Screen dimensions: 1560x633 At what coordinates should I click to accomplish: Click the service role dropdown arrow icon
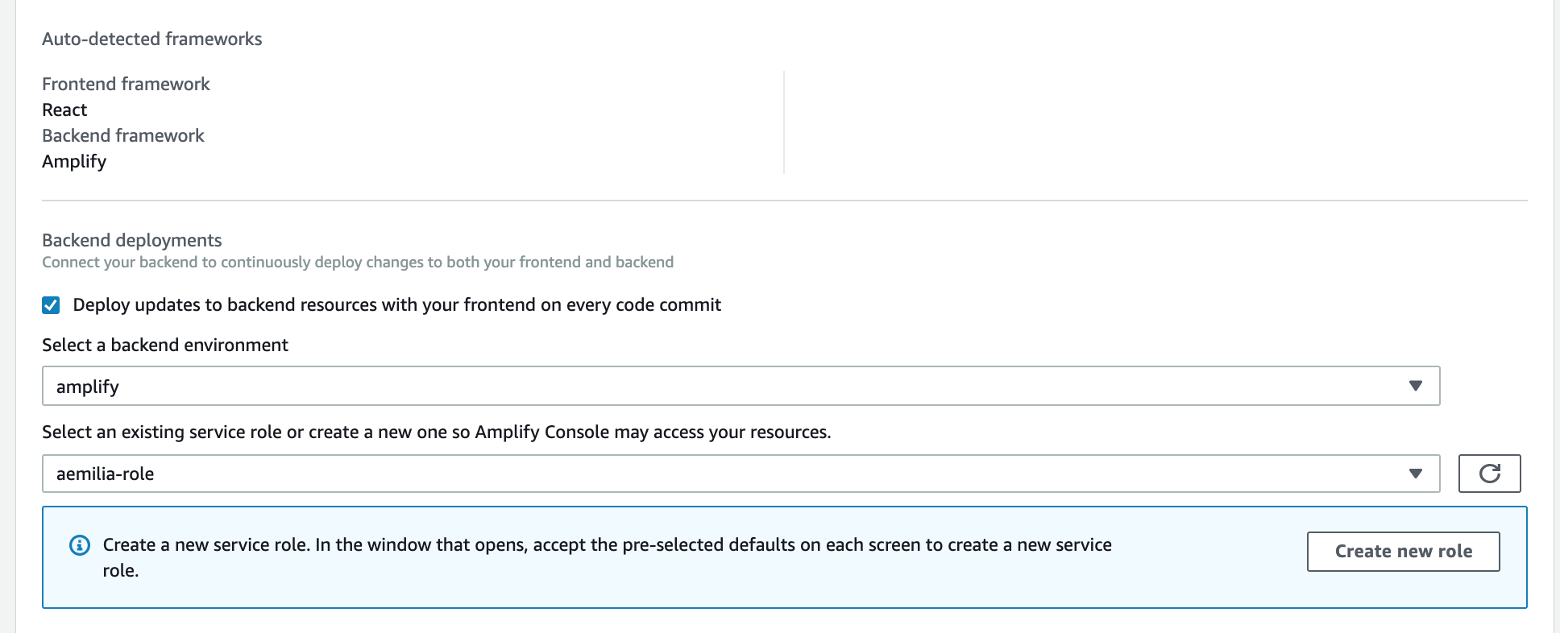pos(1415,474)
